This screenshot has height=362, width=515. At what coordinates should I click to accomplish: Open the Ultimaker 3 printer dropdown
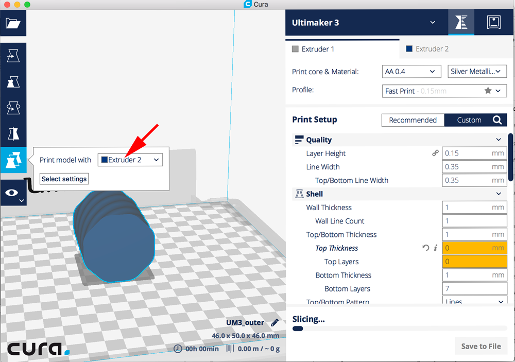point(366,22)
